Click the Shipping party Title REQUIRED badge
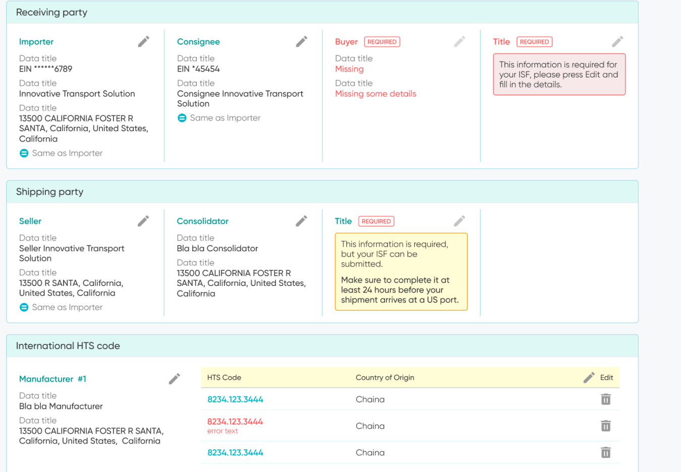Viewport: 681px width, 472px height. 376,221
